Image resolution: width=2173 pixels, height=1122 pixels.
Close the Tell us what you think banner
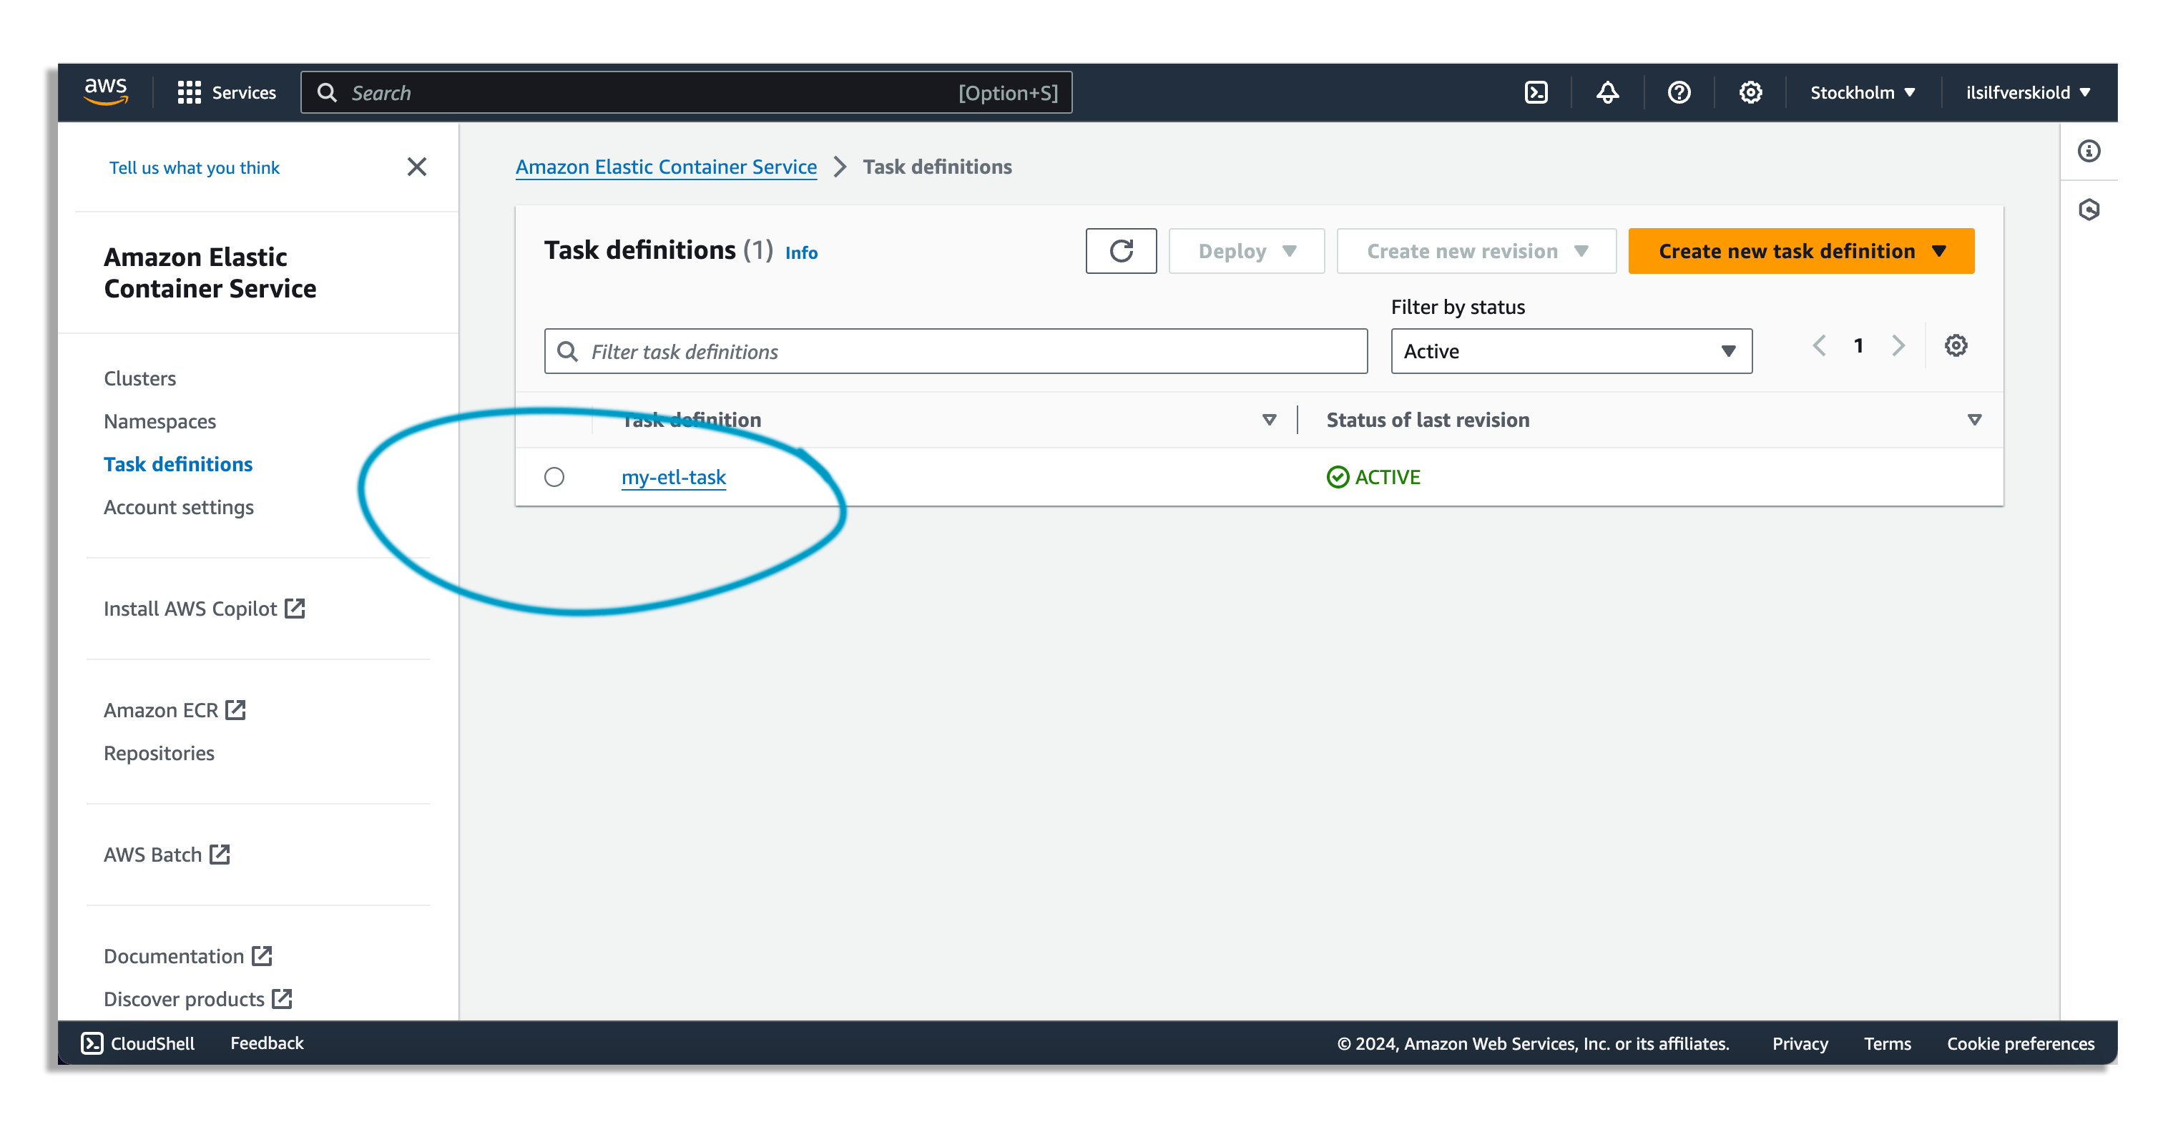point(417,167)
